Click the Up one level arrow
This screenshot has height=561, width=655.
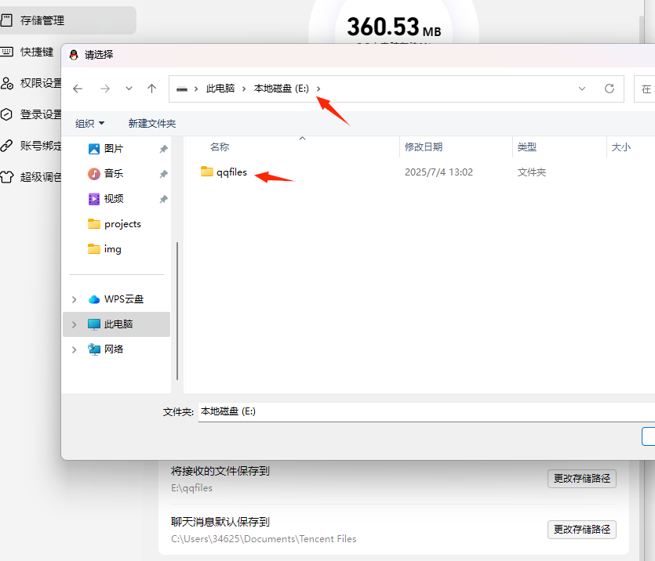[x=152, y=89]
